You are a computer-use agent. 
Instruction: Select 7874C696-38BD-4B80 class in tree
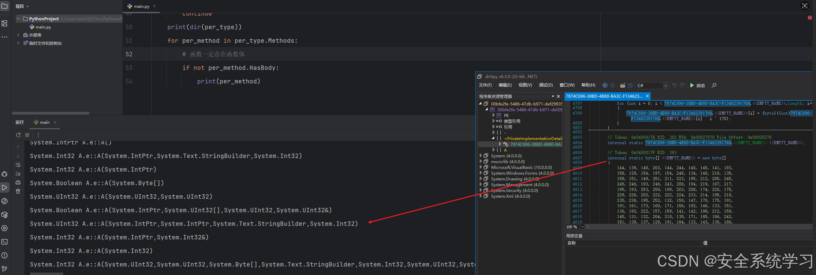[x=536, y=144]
